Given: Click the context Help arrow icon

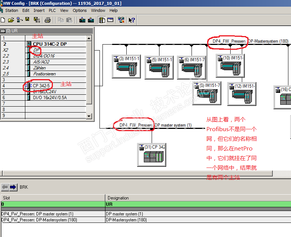Looking at the screenshot, I should [x=132, y=20].
